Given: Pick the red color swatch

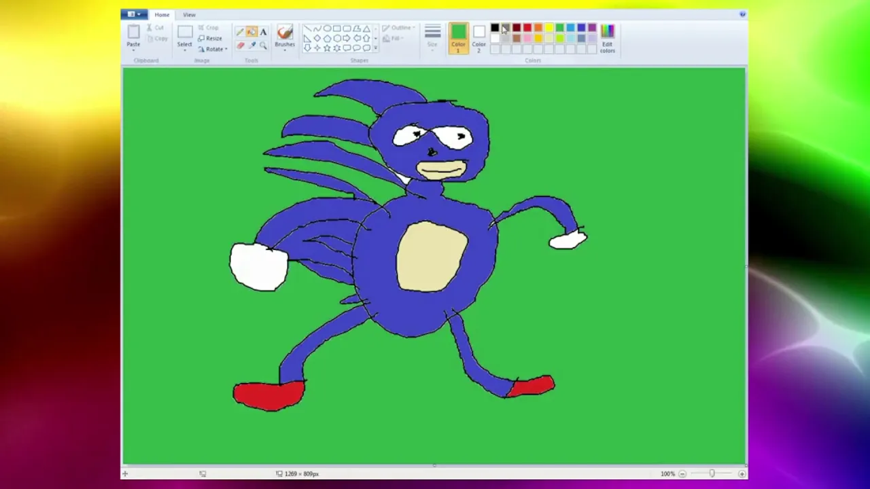Looking at the screenshot, I should 527,28.
